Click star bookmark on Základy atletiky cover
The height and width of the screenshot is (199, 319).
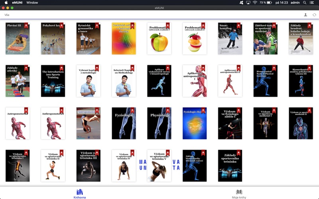coord(26,68)
